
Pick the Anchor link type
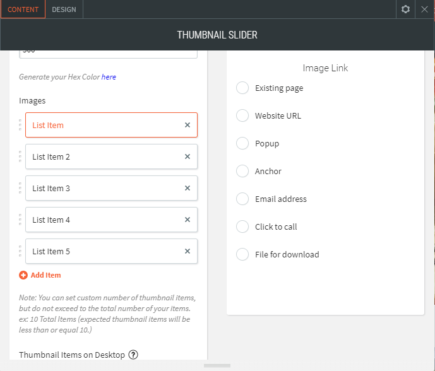[x=242, y=171]
